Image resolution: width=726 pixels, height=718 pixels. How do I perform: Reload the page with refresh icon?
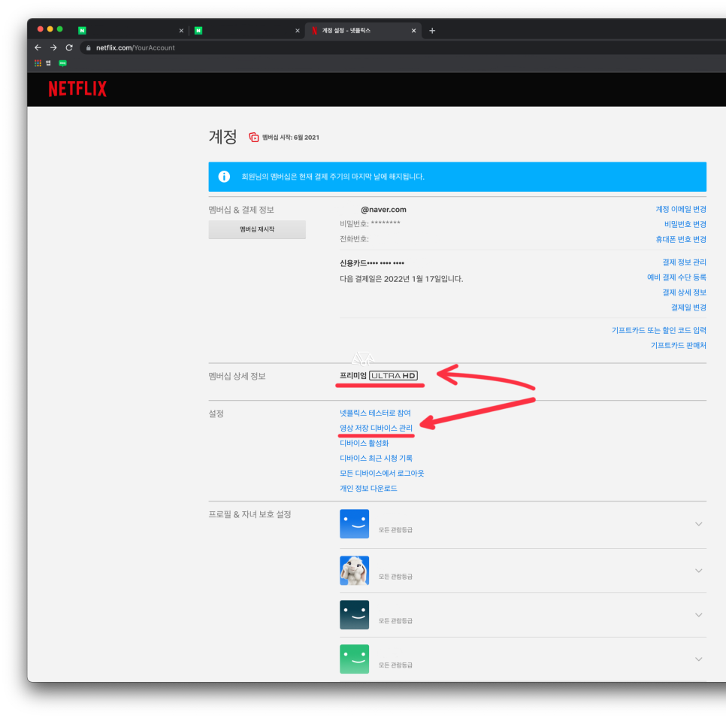[69, 47]
